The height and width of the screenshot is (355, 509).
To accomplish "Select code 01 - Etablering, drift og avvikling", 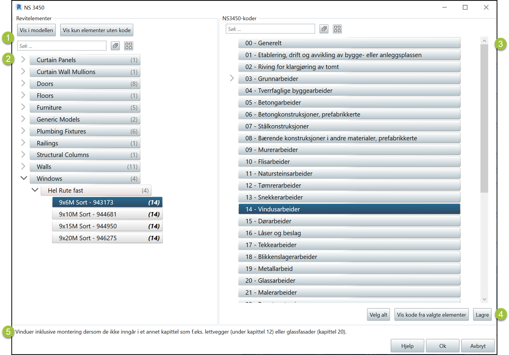I will click(x=349, y=55).
